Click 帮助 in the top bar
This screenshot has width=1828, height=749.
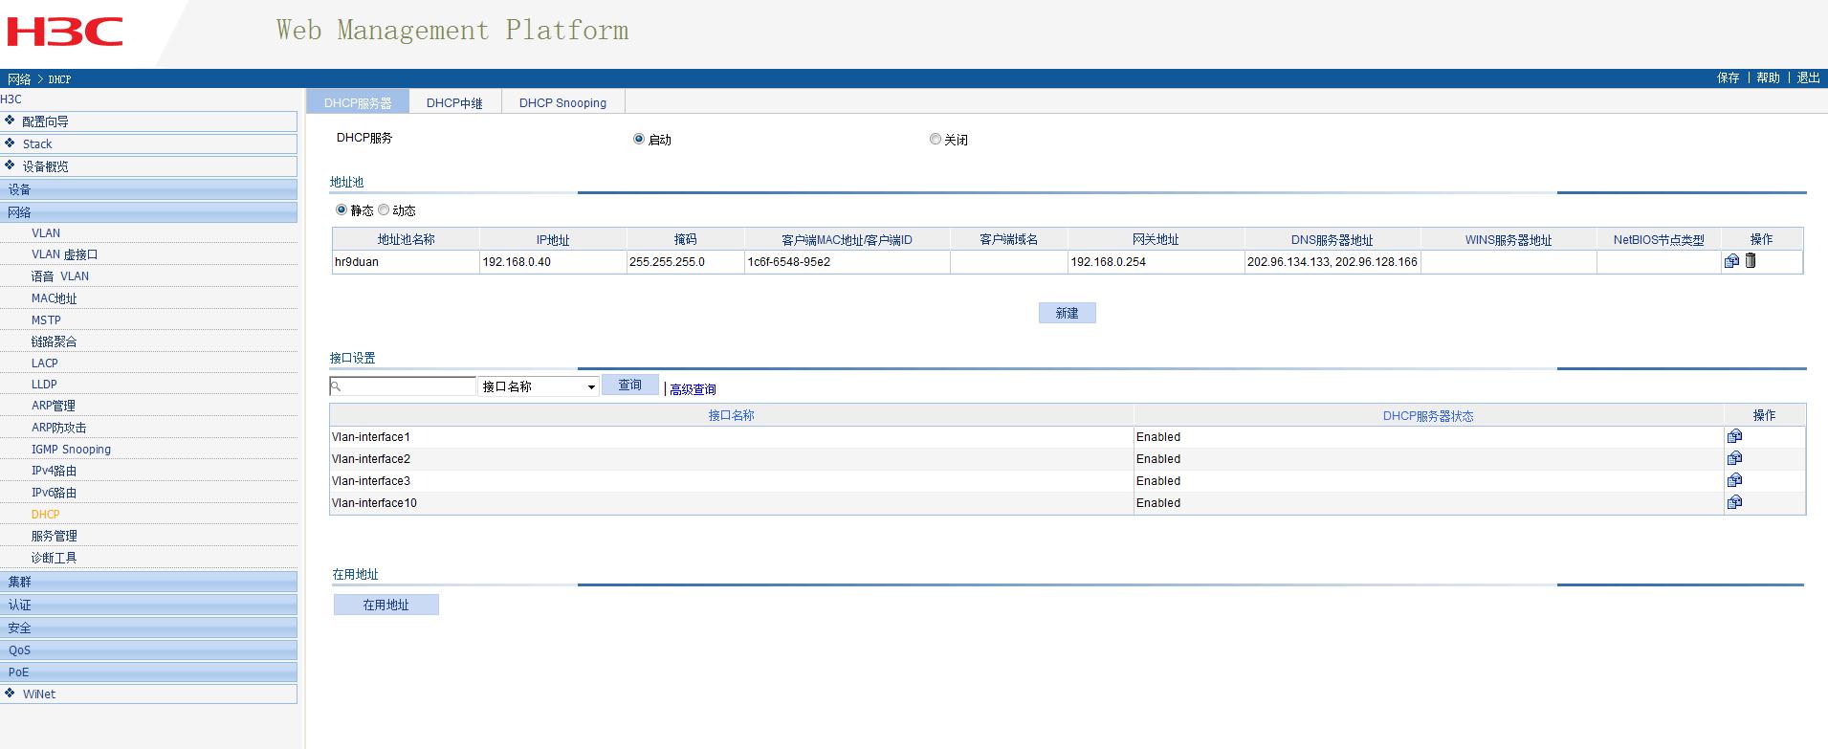pyautogui.click(x=1768, y=78)
